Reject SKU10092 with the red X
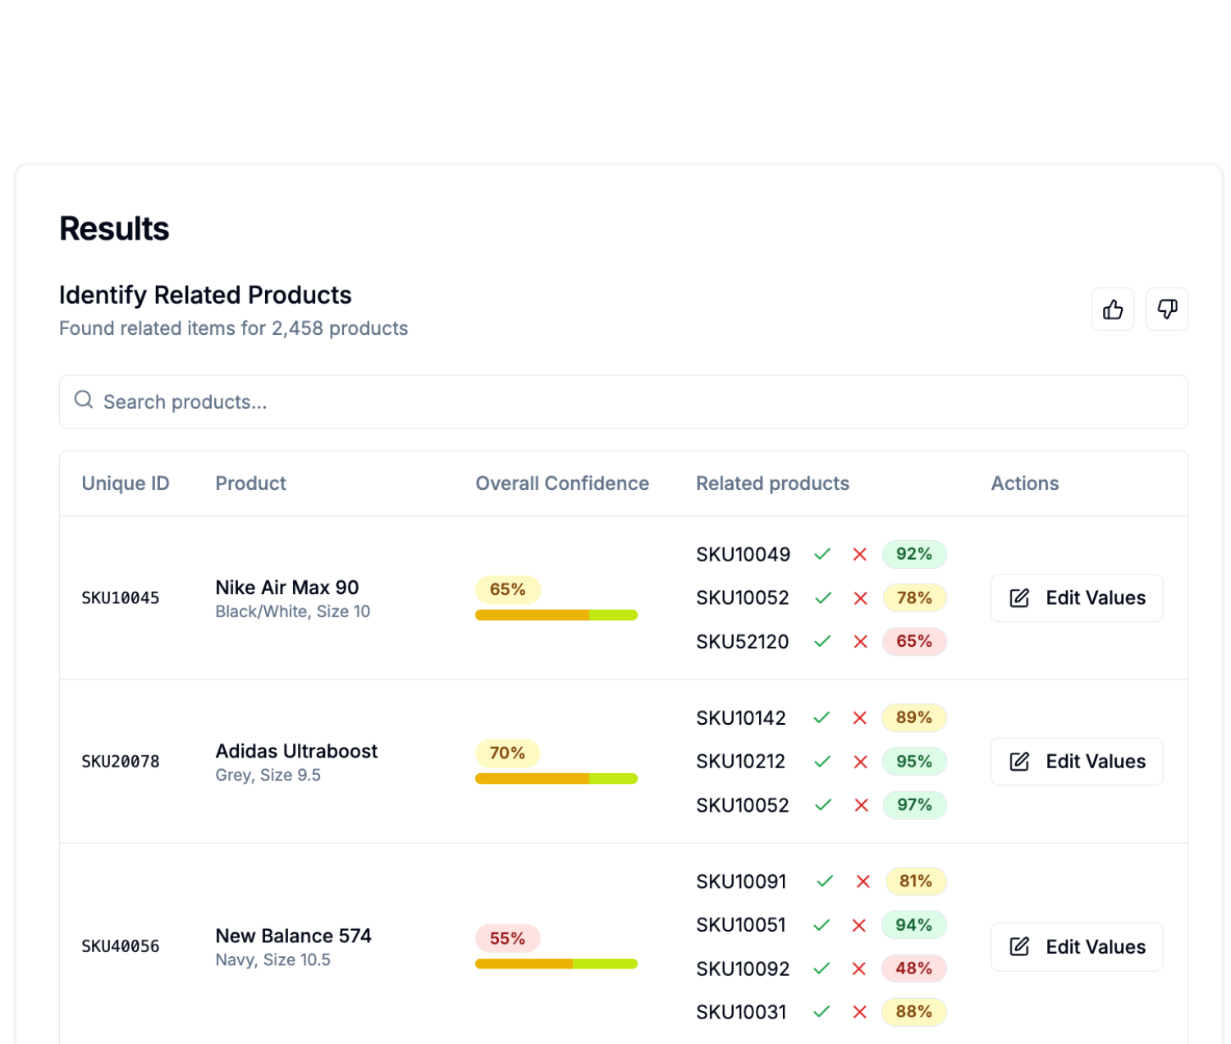 859,968
